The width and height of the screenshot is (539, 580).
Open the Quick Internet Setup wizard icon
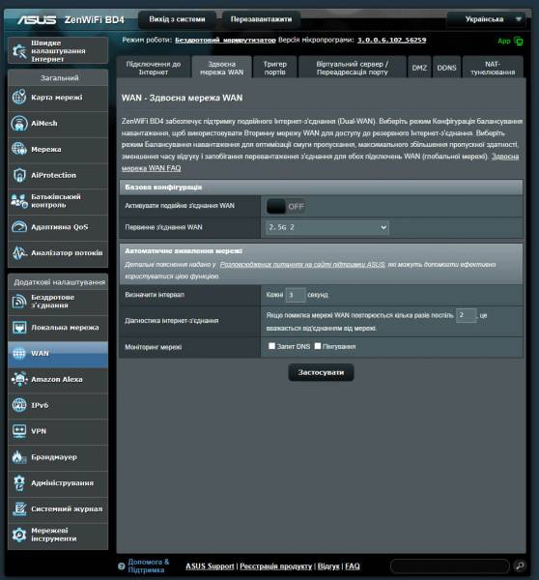pyautogui.click(x=19, y=50)
